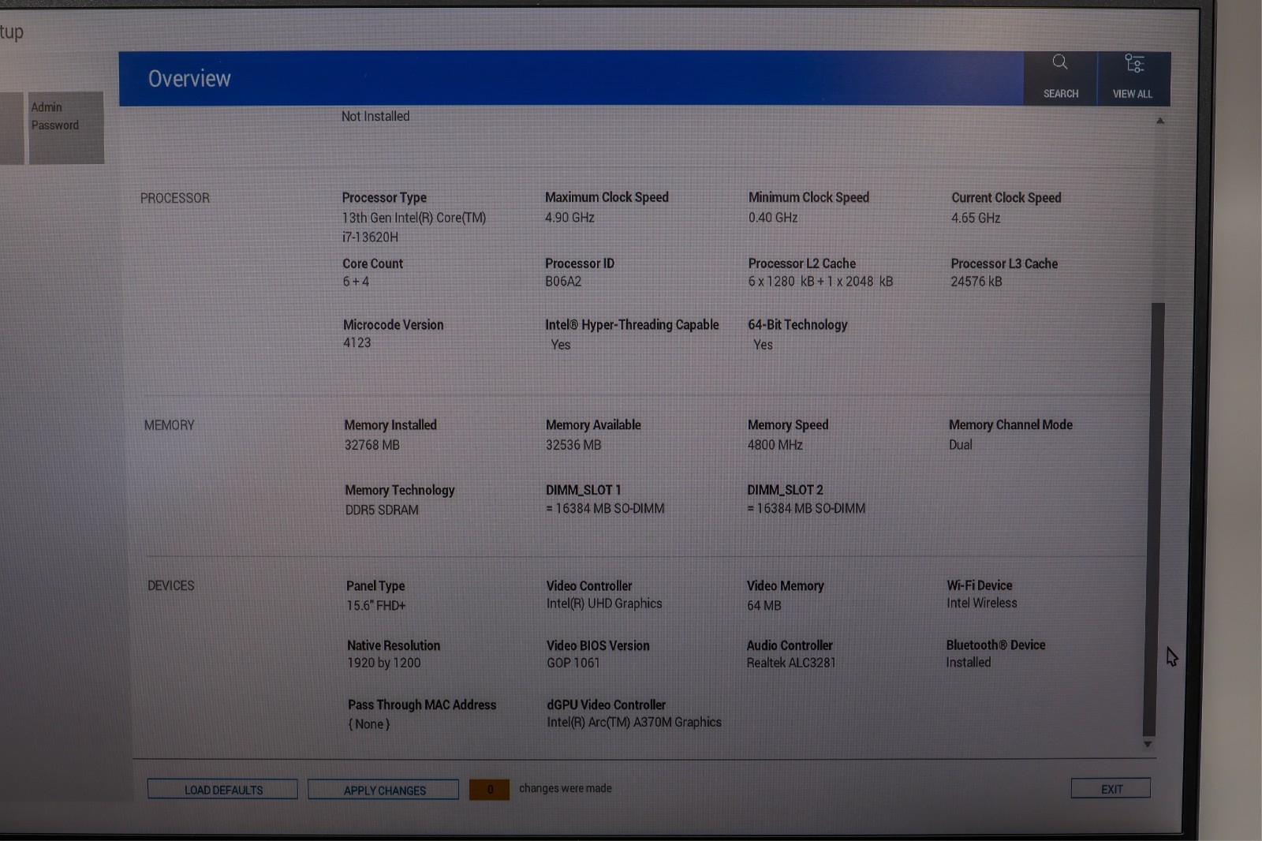Image resolution: width=1262 pixels, height=841 pixels.
Task: Click the Realtek ALC3281 value
Action: [x=791, y=663]
